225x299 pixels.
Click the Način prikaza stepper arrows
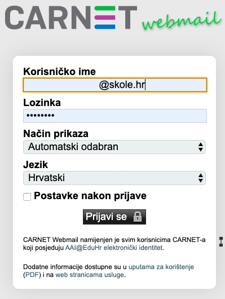pyautogui.click(x=200, y=147)
